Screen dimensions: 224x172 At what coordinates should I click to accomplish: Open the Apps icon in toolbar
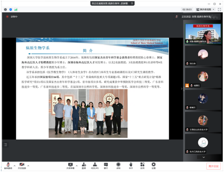click(x=142, y=166)
